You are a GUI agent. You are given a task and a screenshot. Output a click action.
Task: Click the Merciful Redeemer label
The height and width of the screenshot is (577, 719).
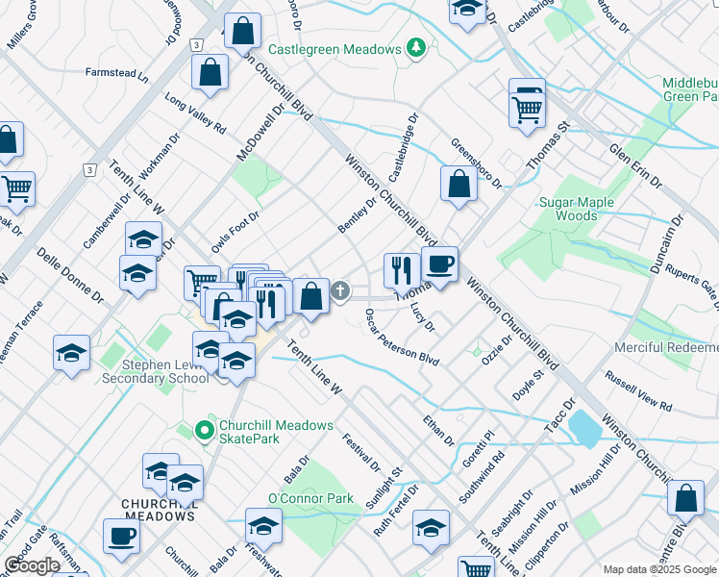666,348
